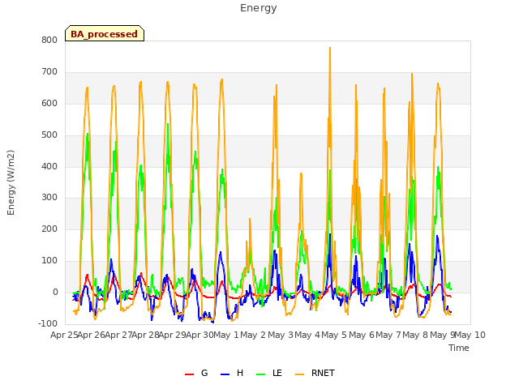Click the 500 y-axis tick label

pyautogui.click(x=49, y=135)
